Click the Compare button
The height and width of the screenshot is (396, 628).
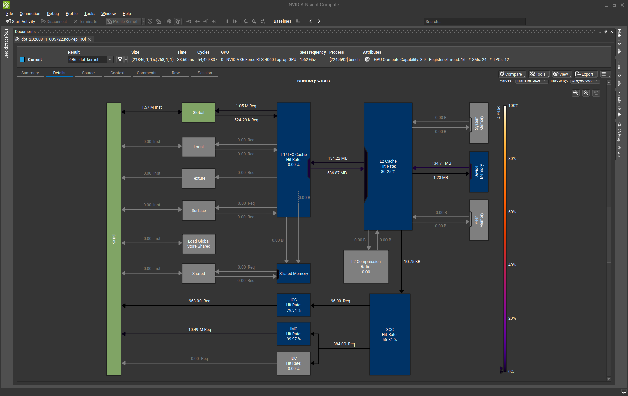[512, 74]
